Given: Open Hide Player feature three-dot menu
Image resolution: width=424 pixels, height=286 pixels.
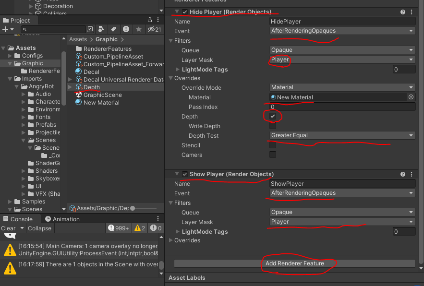Looking at the screenshot, I should (412, 12).
